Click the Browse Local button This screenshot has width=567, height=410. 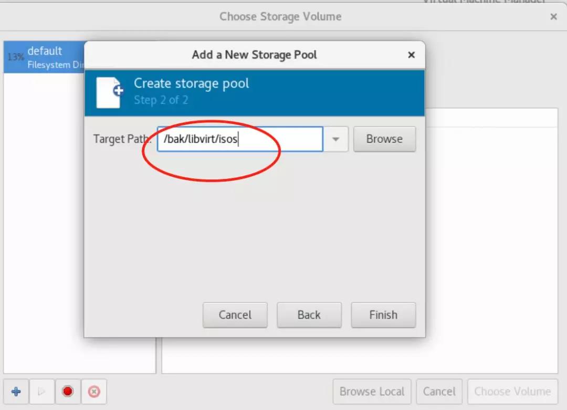pyautogui.click(x=372, y=392)
